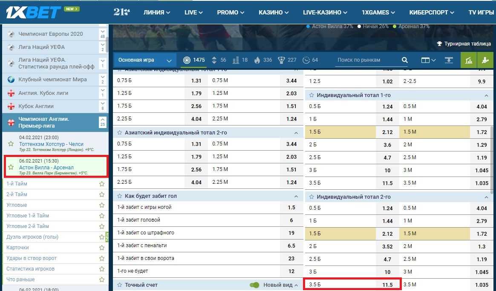Star the Угловые sidebar item

click(x=101, y=205)
